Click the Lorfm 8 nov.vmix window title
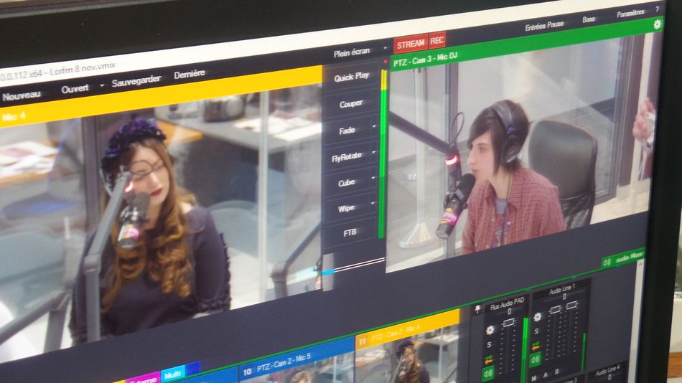 point(83,69)
